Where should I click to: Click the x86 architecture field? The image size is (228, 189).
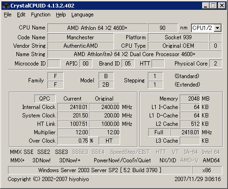(207, 170)
